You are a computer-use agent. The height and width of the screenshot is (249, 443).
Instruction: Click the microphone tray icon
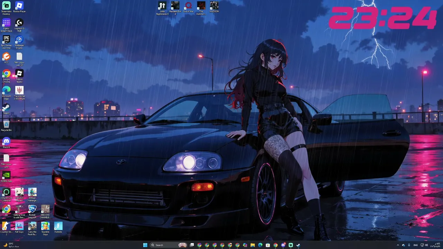click(409, 245)
